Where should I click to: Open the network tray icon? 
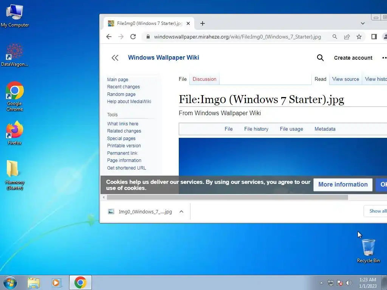pos(330,283)
